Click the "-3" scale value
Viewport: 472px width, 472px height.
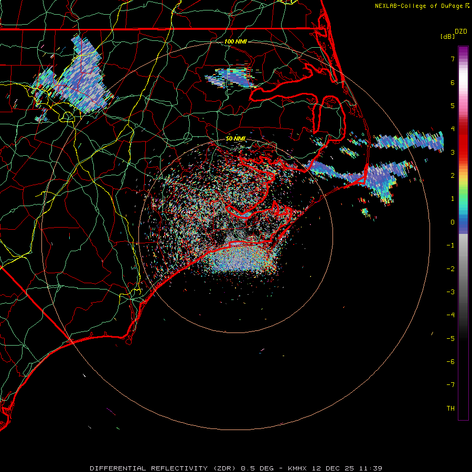click(x=450, y=292)
